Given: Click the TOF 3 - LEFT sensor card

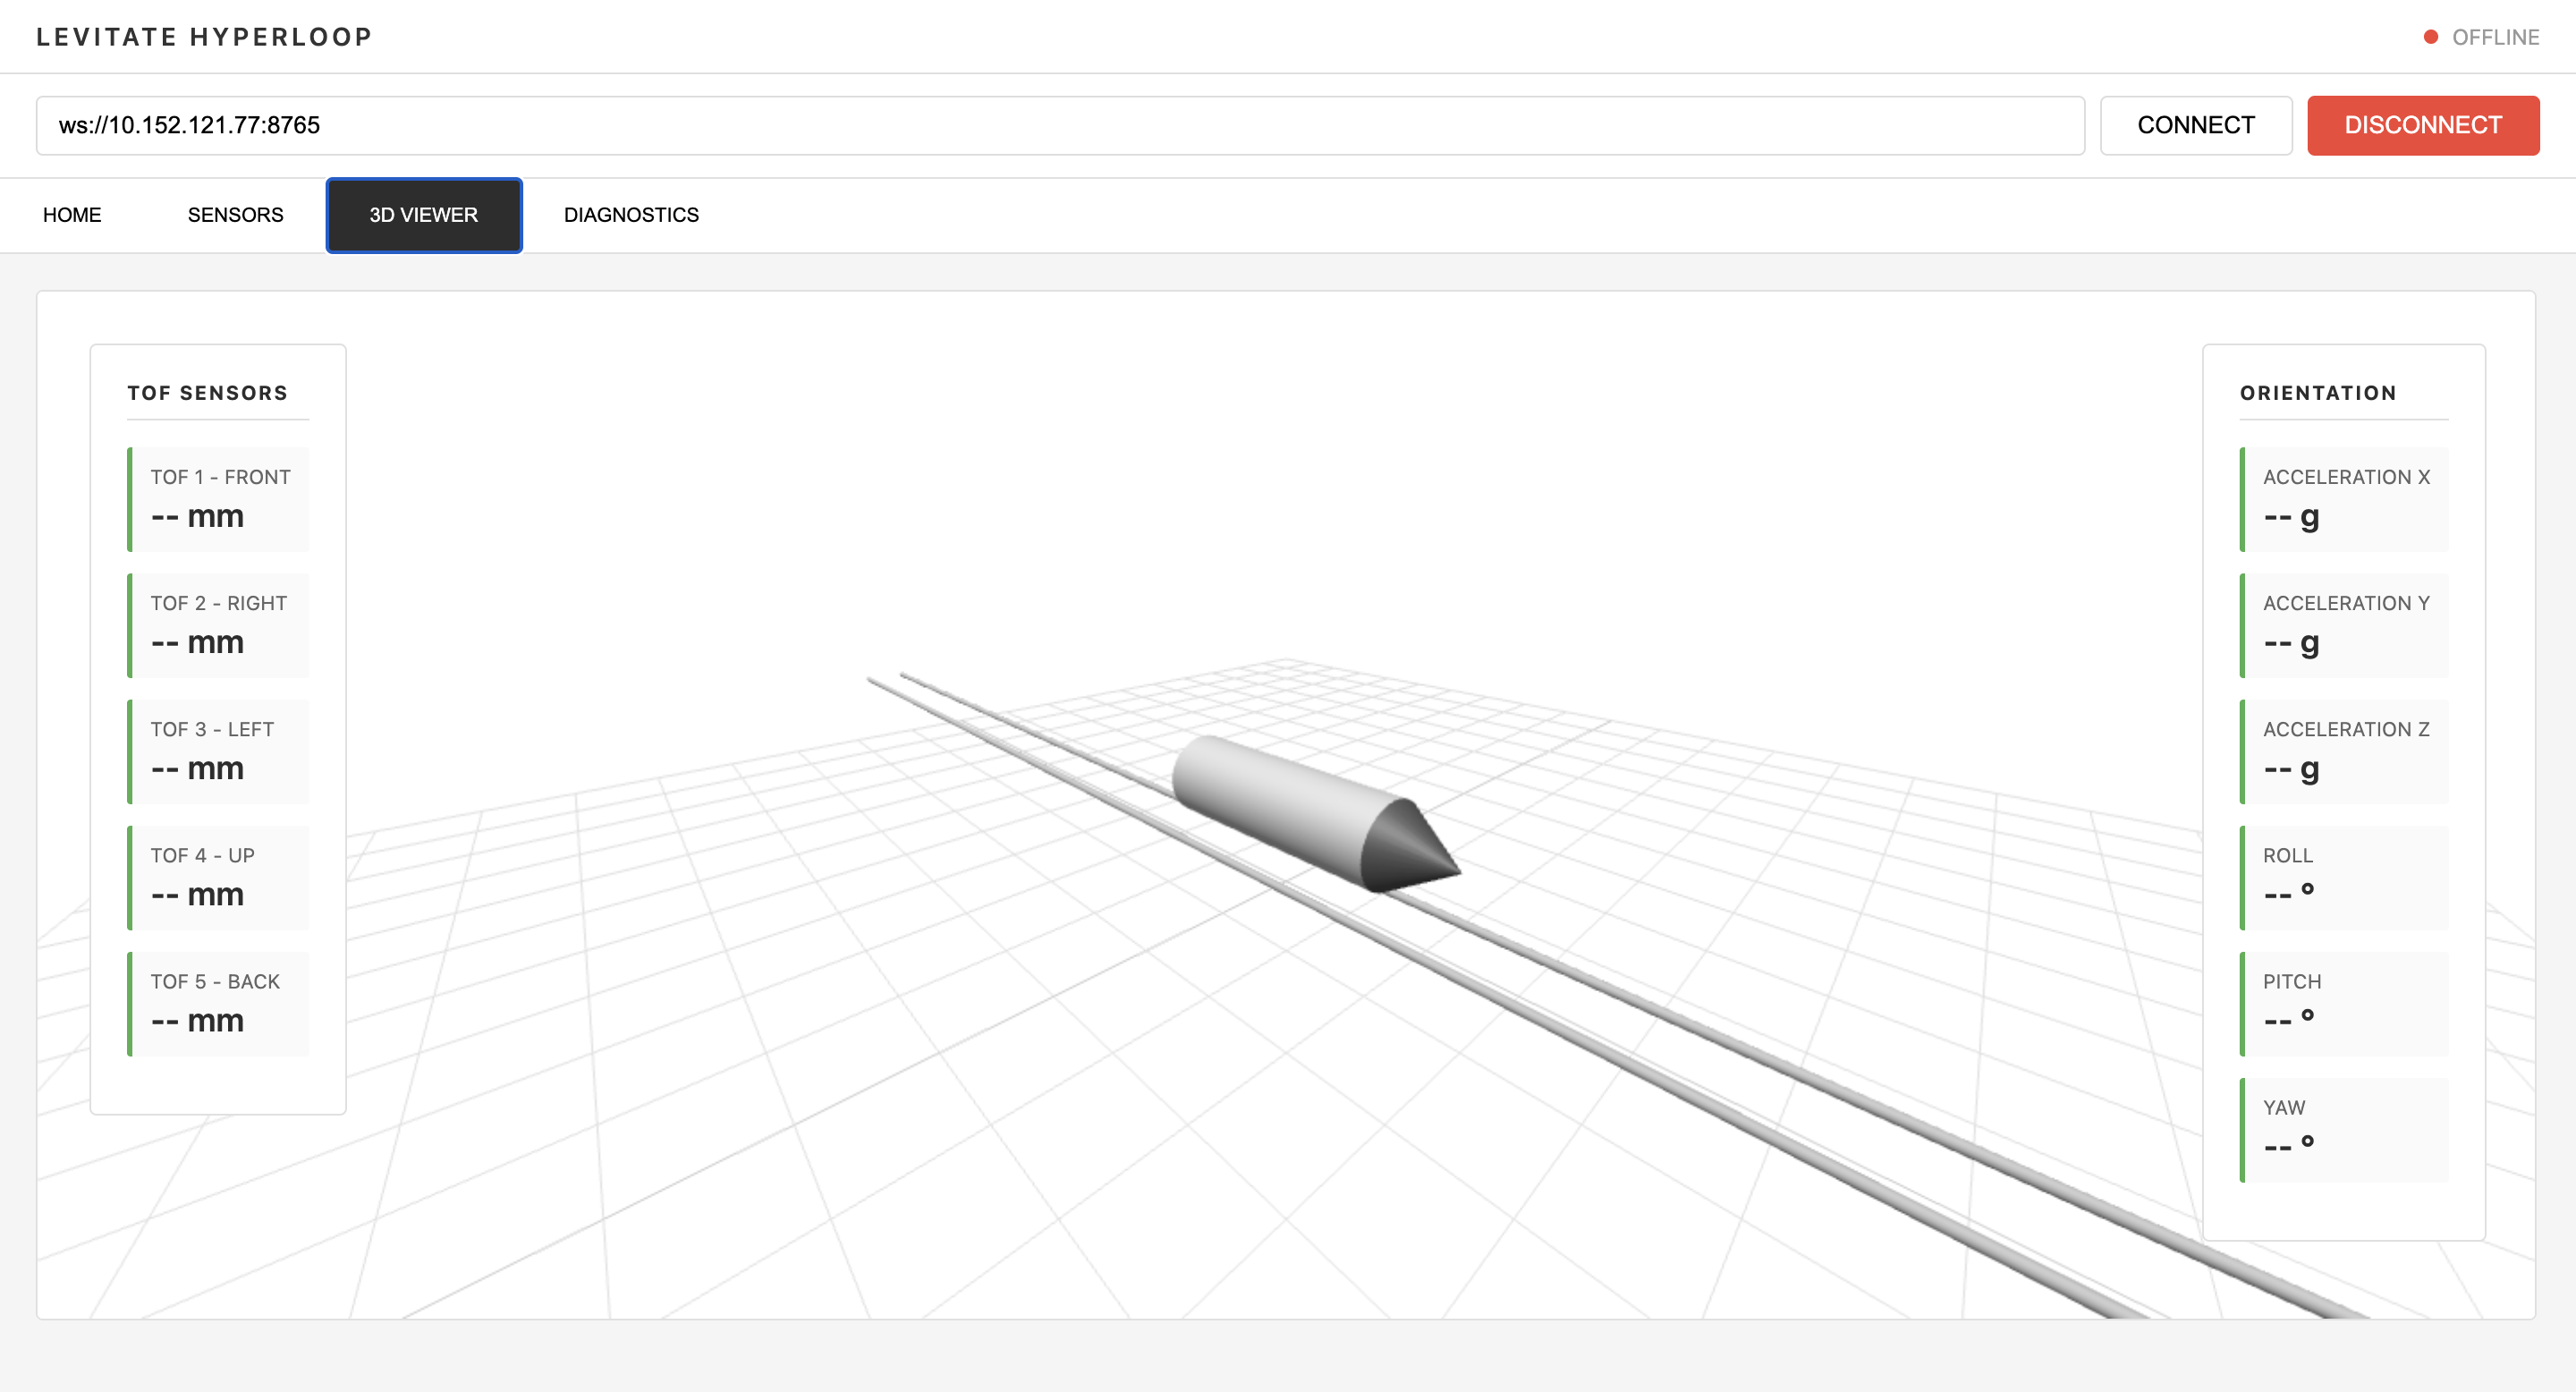Looking at the screenshot, I should [219, 751].
